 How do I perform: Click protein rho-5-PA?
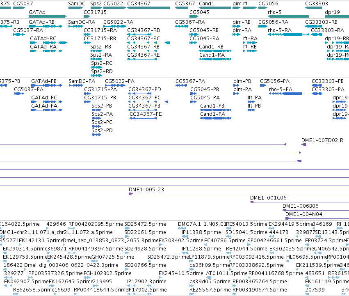point(285,94)
